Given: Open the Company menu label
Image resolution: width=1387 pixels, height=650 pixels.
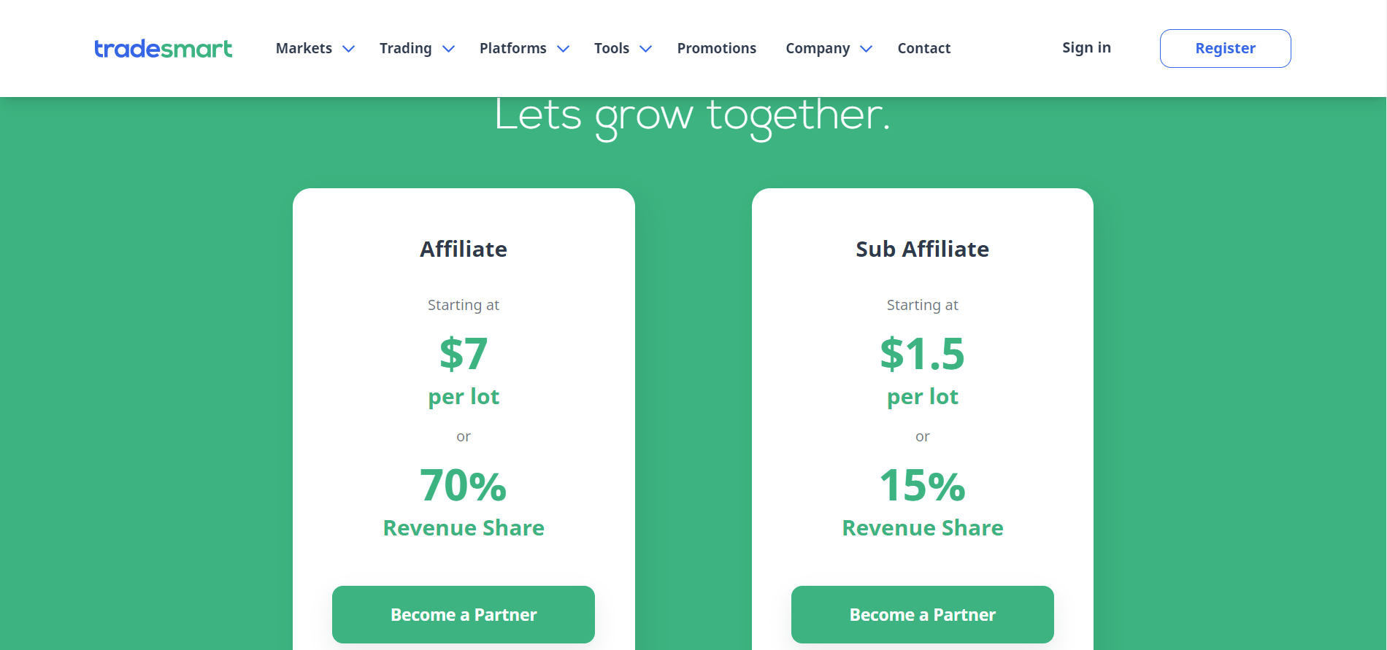Looking at the screenshot, I should (818, 48).
